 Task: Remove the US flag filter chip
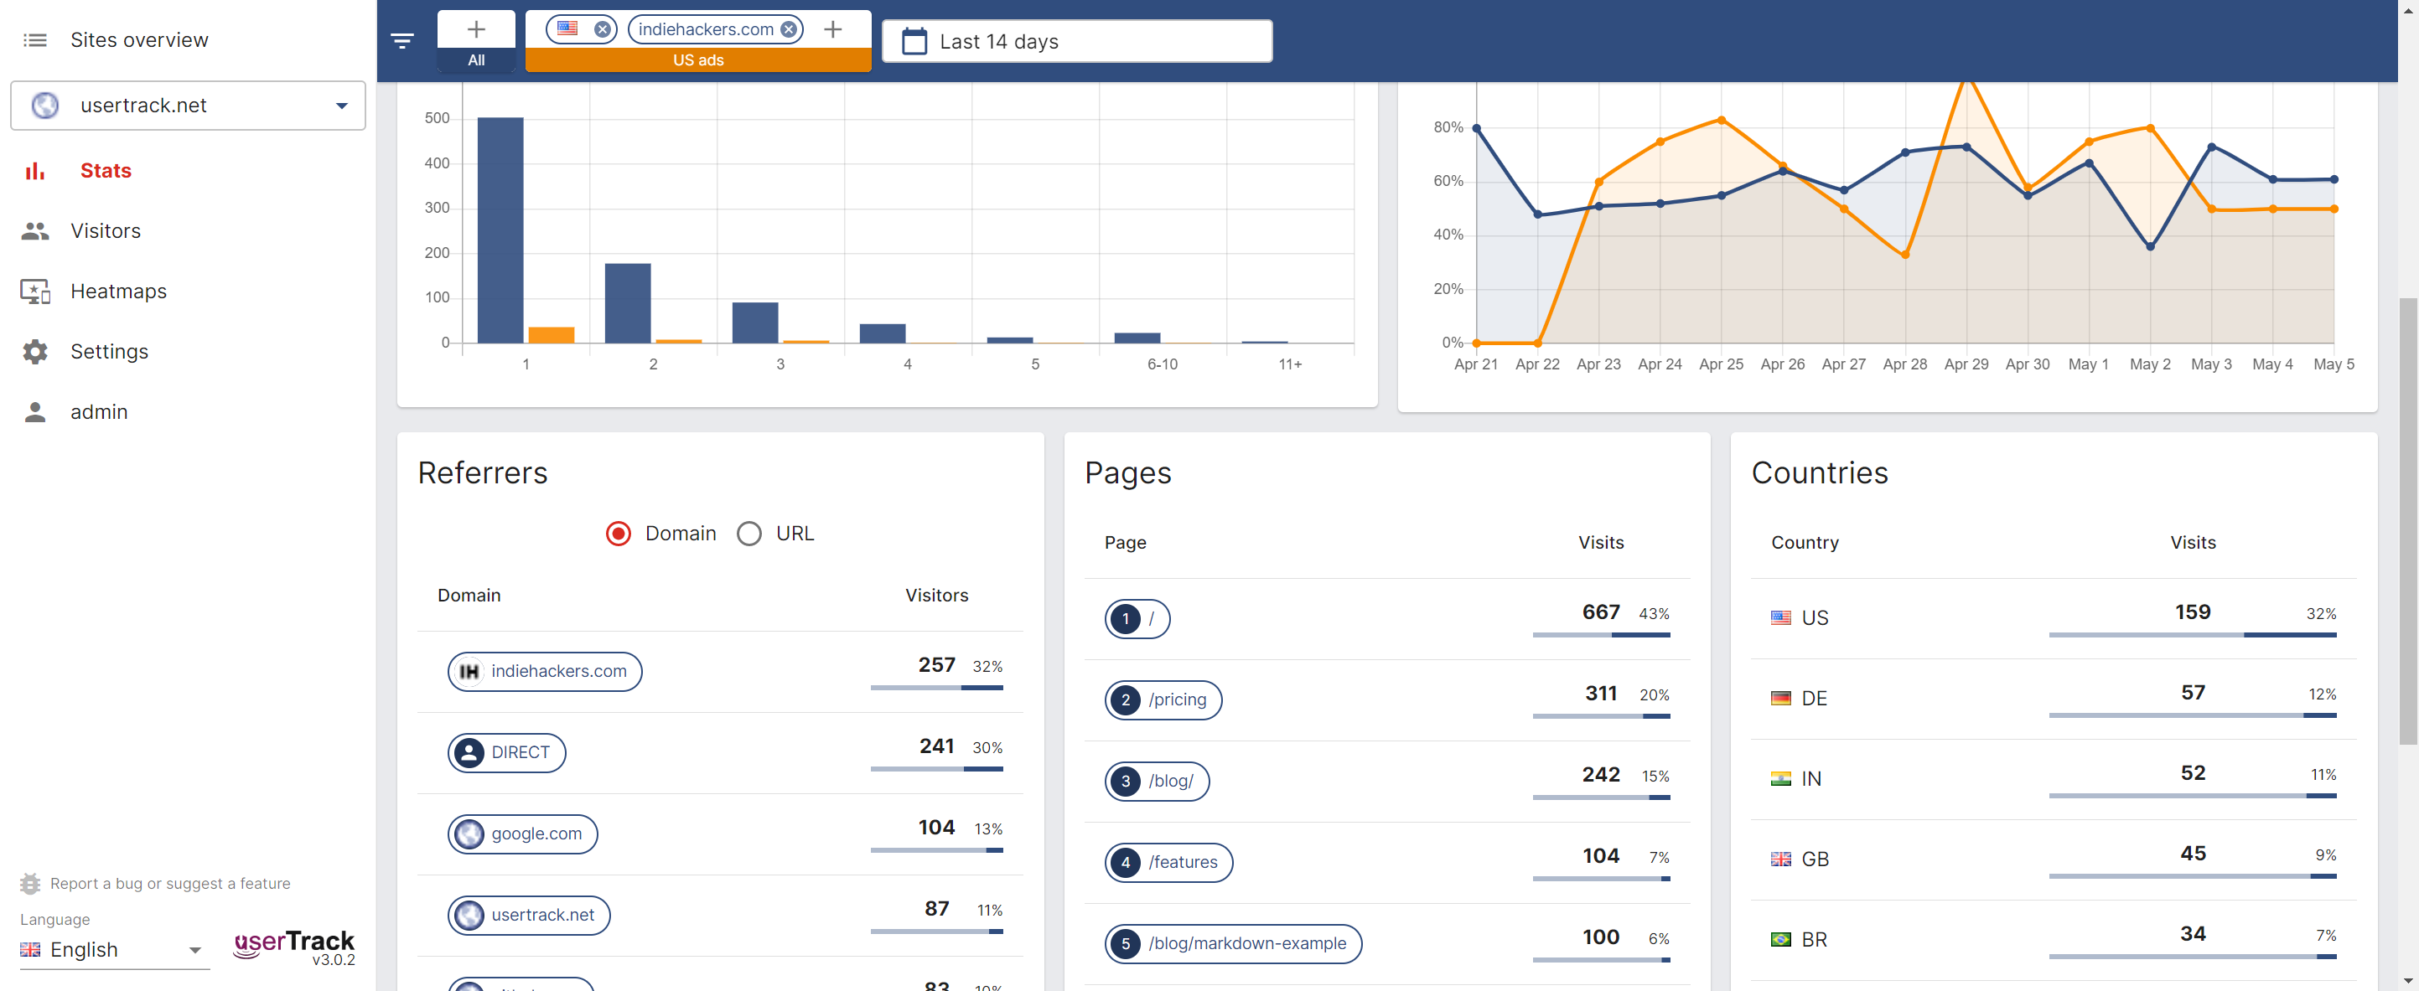[x=602, y=30]
